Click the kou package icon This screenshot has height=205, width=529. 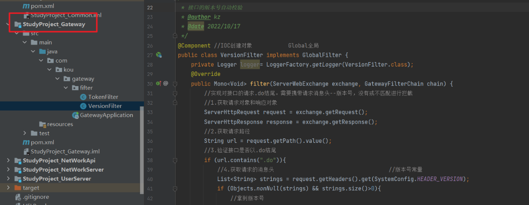[x=58, y=70]
